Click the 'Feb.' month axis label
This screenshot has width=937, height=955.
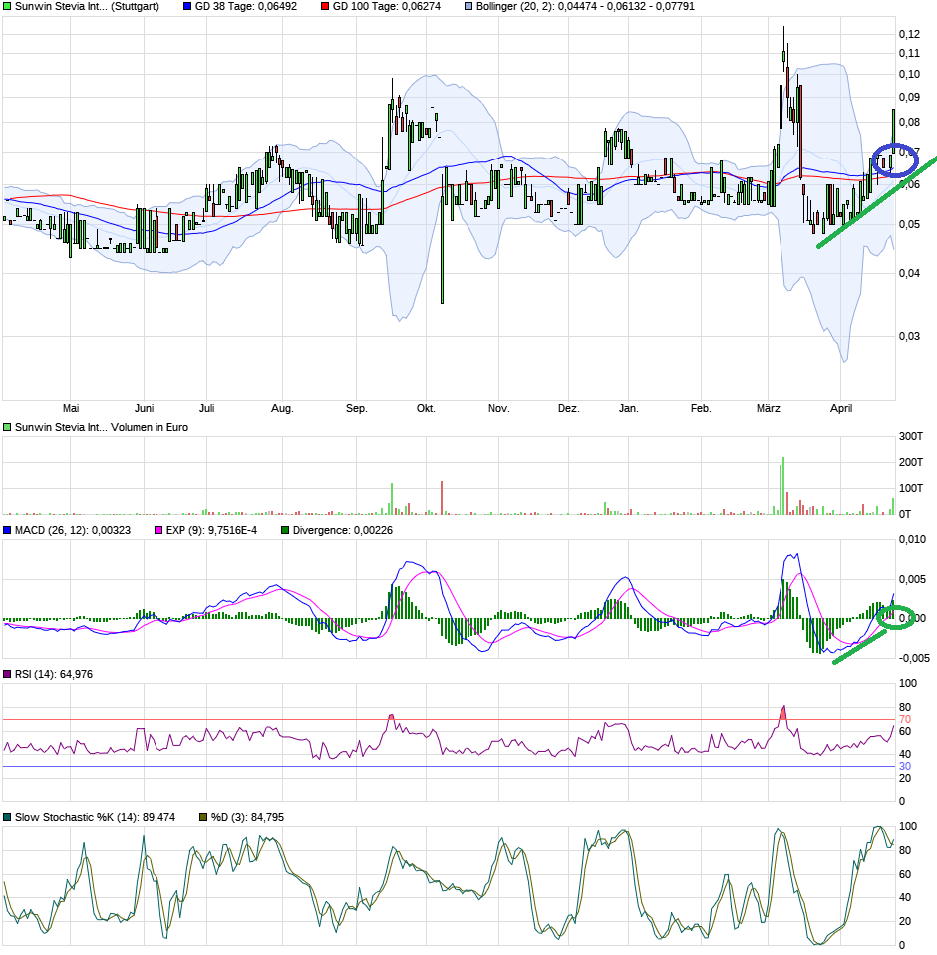pos(701,408)
